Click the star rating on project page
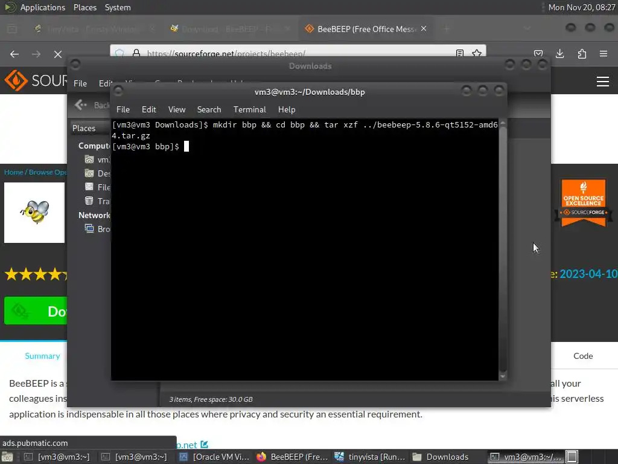This screenshot has width=618, height=464. 36,274
